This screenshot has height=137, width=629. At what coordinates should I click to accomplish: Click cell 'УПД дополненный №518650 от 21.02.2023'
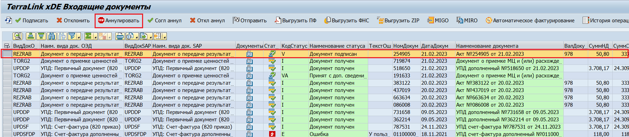tap(509, 68)
